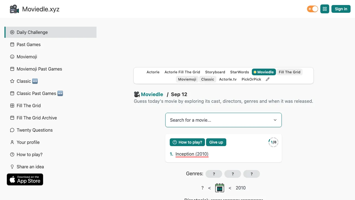Switch to the Actorle.tv tab
The image size is (355, 200).
(228, 79)
